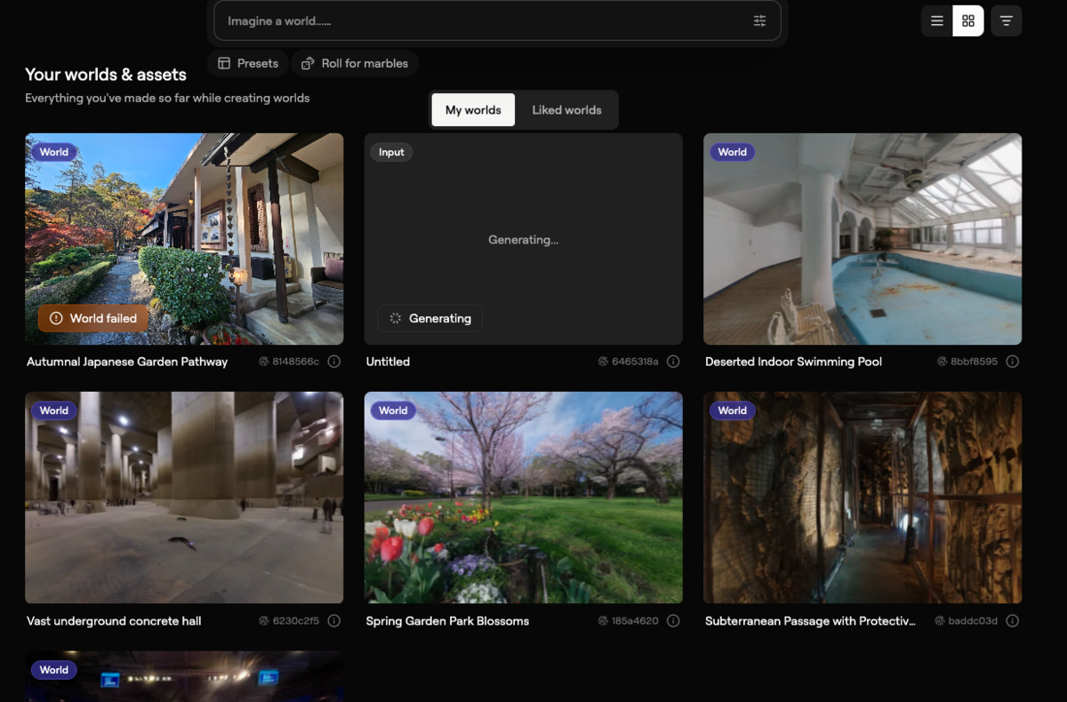Click seed ID 8bbf8595
Image resolution: width=1067 pixels, height=702 pixels.
(967, 362)
